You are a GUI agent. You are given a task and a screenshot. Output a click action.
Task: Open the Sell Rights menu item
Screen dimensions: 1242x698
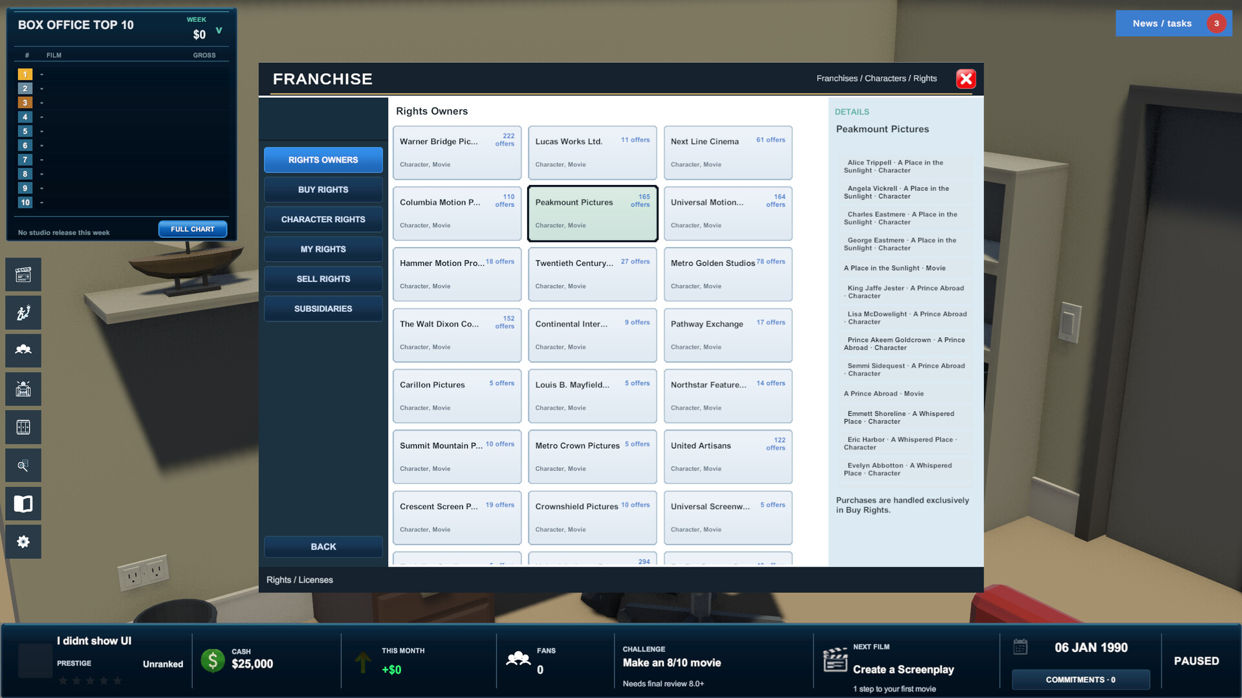coord(323,279)
